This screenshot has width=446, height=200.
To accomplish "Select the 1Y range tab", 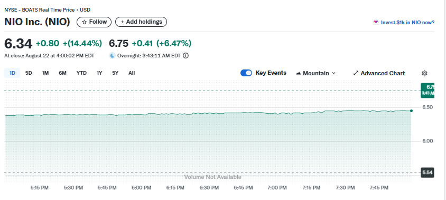I will [99, 73].
